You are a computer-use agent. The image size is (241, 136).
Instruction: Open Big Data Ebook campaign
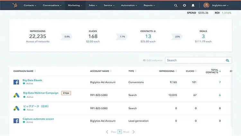[32, 80]
